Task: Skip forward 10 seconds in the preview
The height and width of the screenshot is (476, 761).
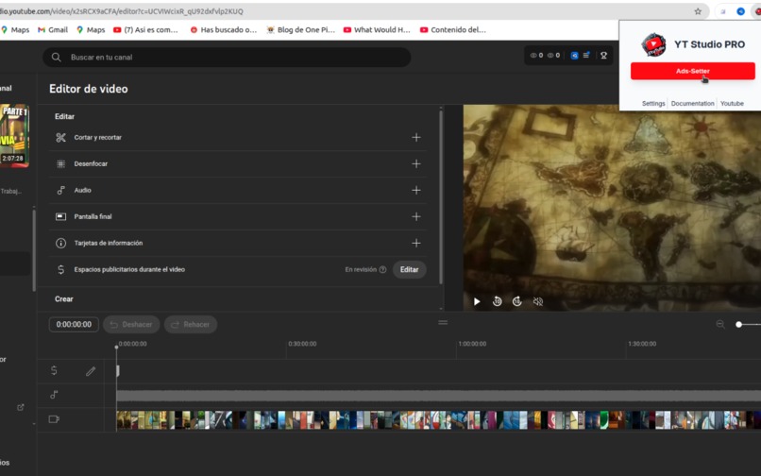Action: [x=517, y=301]
